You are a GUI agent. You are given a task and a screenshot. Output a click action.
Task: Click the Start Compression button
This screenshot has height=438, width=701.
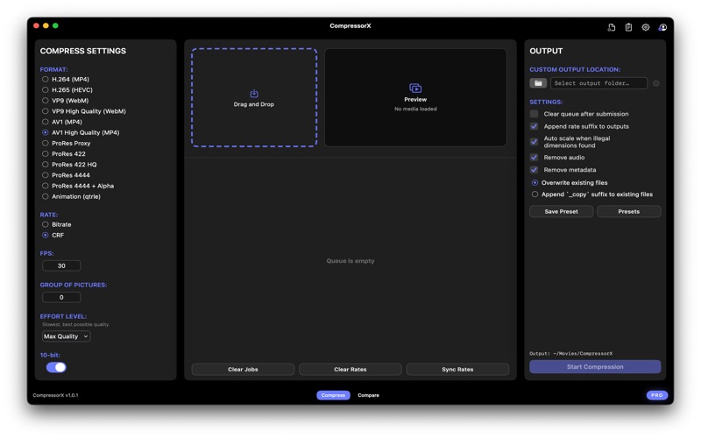click(595, 366)
